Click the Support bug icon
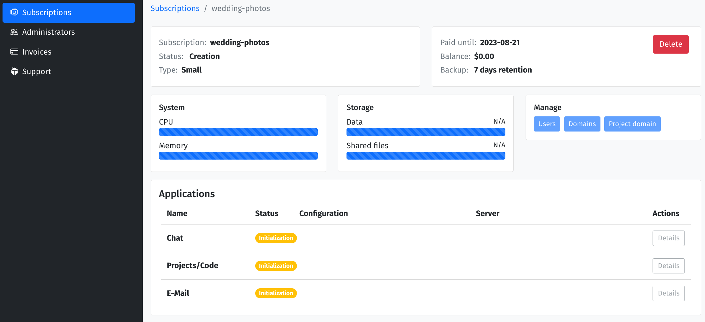This screenshot has width=705, height=322. click(x=14, y=71)
